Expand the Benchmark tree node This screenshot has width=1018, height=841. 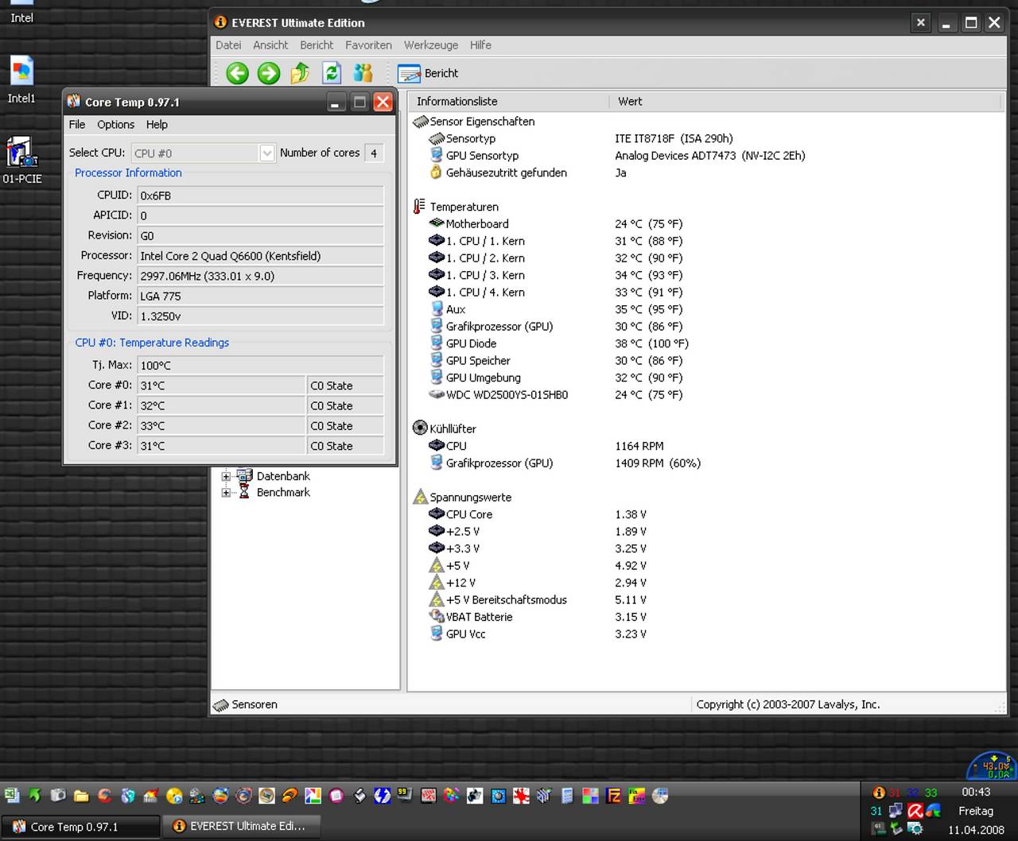point(226,493)
